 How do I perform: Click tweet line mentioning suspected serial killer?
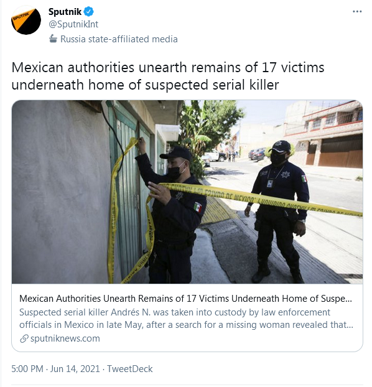tap(145, 85)
